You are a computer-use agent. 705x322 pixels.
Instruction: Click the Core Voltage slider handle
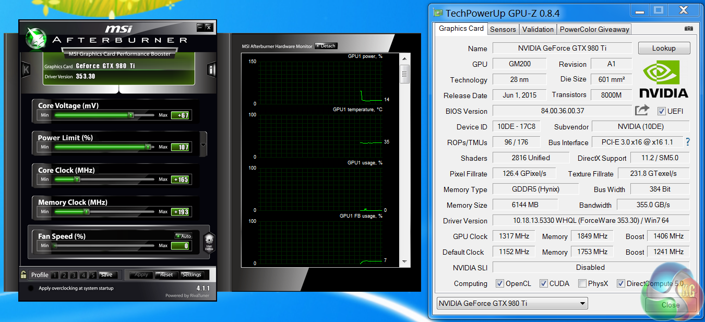pos(130,115)
